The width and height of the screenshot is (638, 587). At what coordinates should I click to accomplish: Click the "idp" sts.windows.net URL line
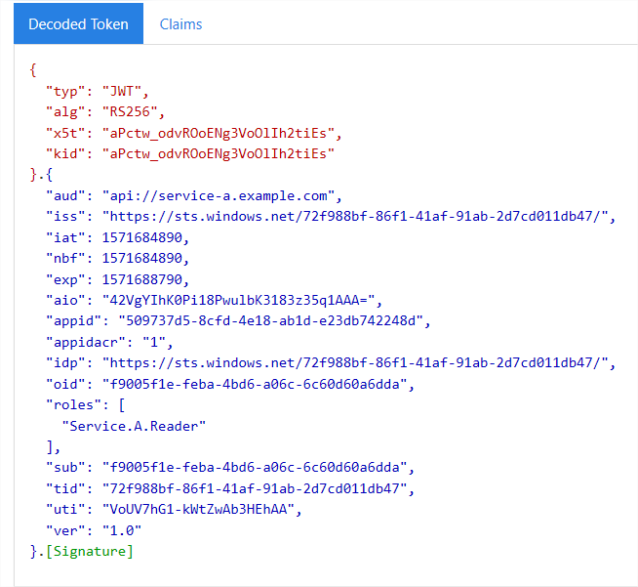331,363
